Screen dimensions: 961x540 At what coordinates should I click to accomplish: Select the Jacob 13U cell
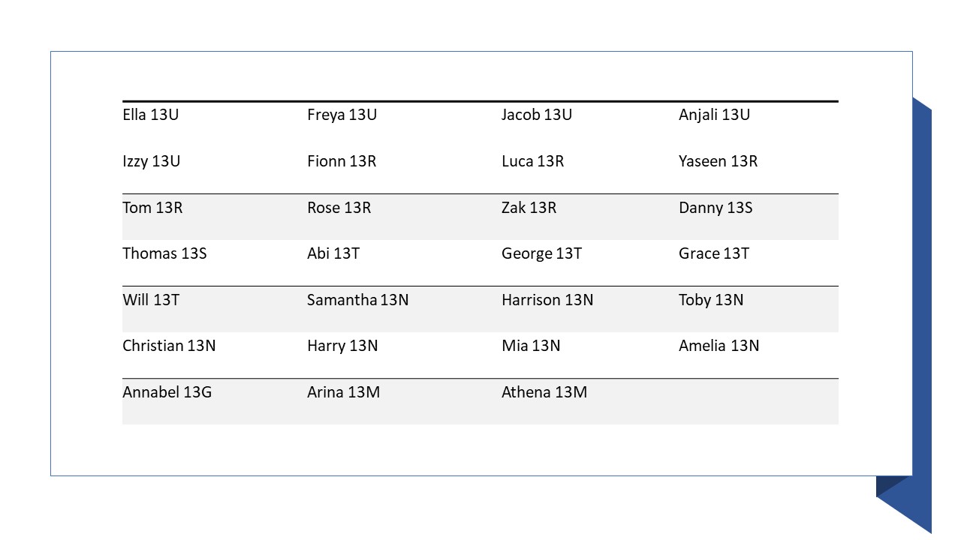coord(537,115)
